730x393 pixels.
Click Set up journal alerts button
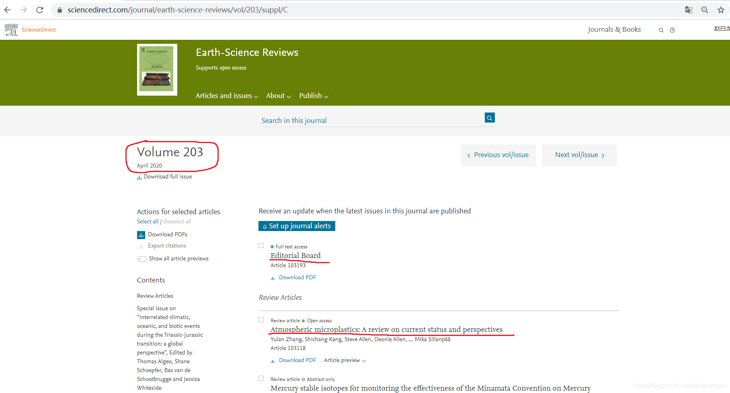coord(297,226)
